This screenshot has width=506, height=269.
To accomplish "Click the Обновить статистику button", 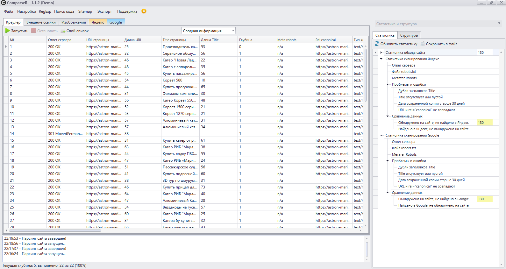I will point(396,44).
